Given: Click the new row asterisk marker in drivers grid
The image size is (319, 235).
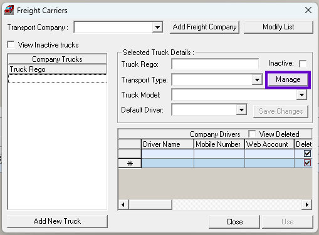Looking at the screenshot, I should coord(130,163).
